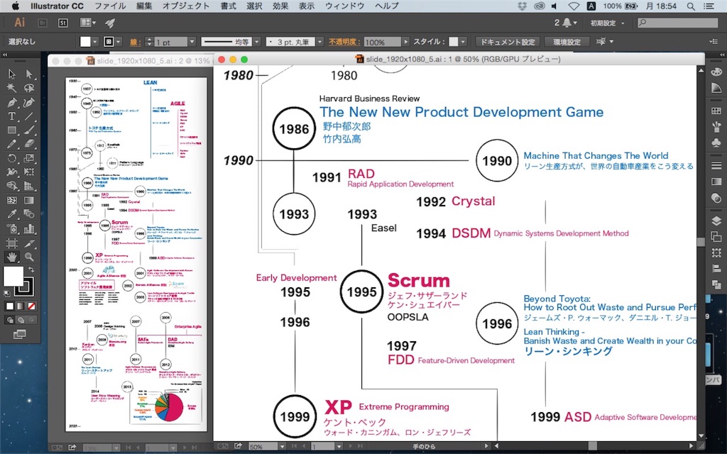Reset to default fill and stroke

(7, 293)
